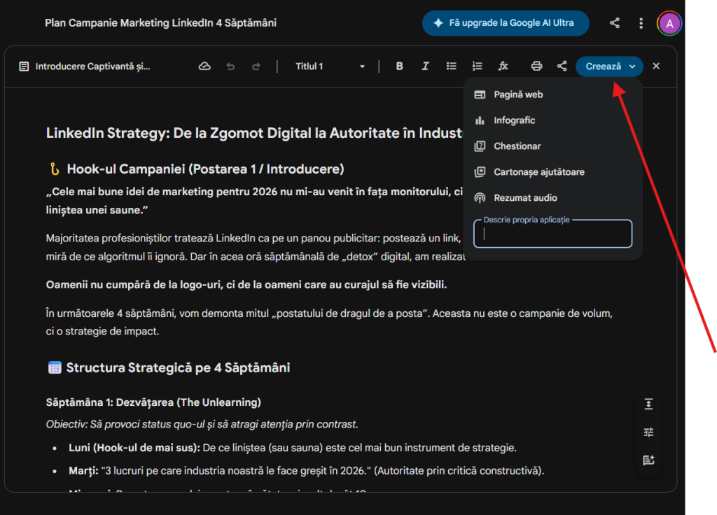Choose Cartonașe ajutătoare option
Viewport: 717px width, 515px height.
point(553,172)
